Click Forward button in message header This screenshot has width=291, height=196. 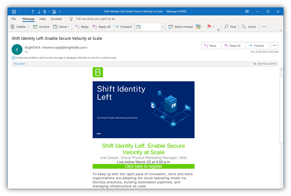tap(257, 46)
